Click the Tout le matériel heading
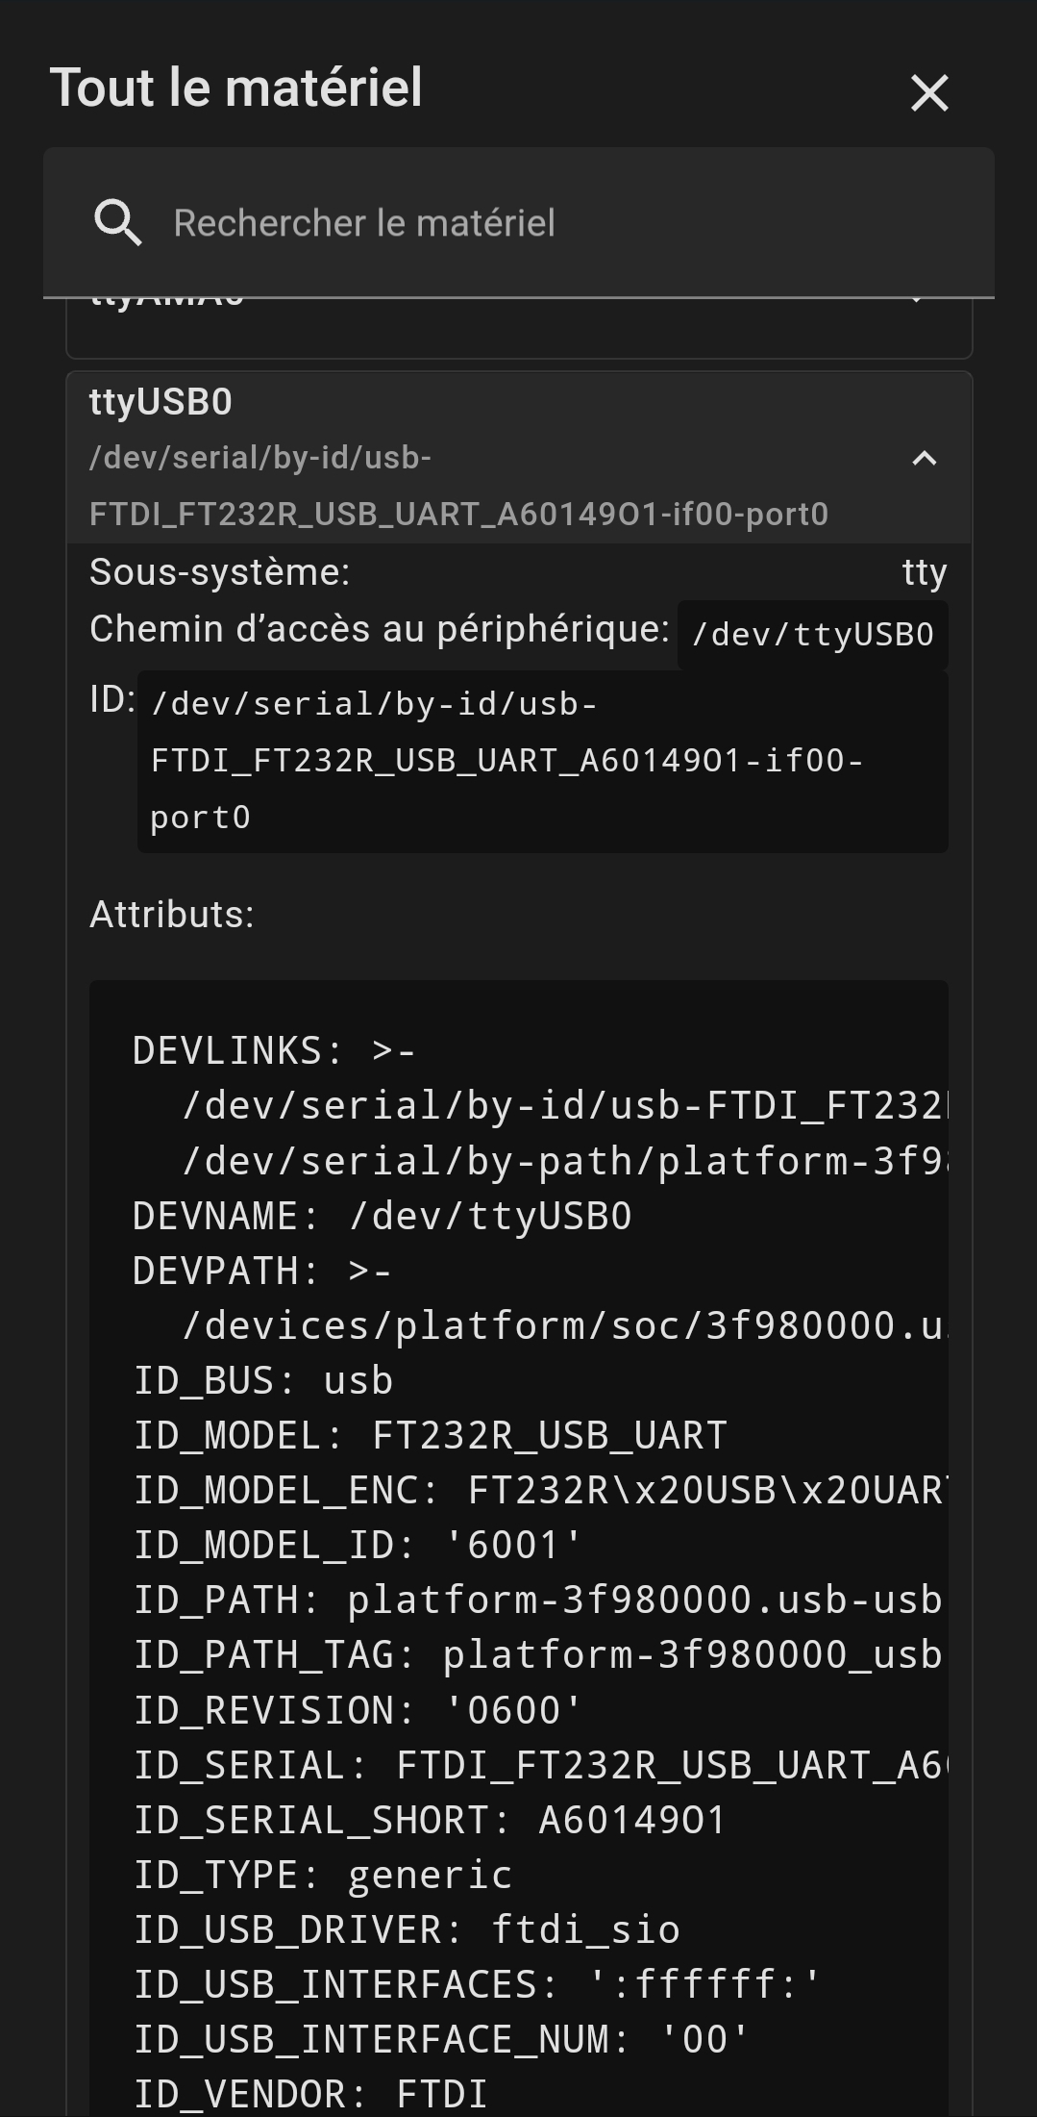 (235, 88)
